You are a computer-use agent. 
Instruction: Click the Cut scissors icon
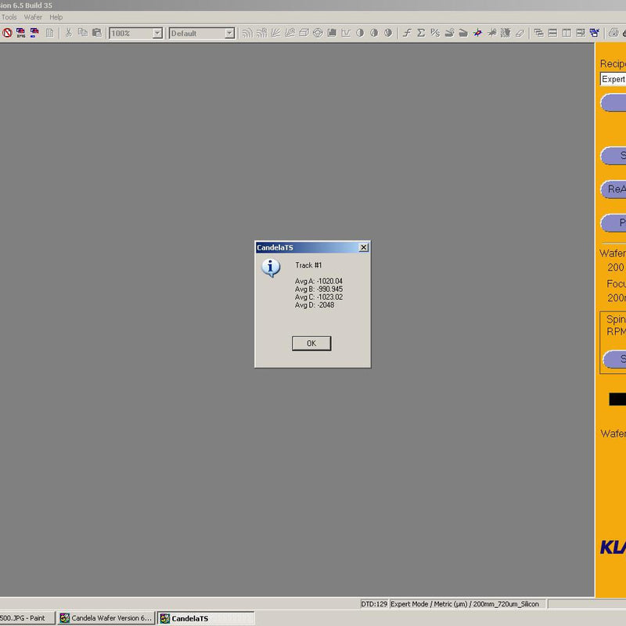pos(68,33)
